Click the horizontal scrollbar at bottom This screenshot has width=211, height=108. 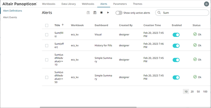[x=88, y=107]
